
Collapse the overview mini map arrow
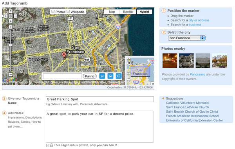(152, 83)
